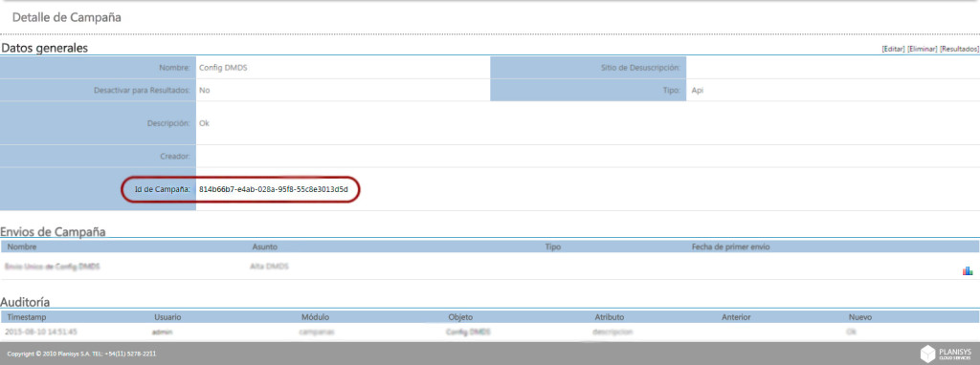Open the Resultados link

click(959, 49)
